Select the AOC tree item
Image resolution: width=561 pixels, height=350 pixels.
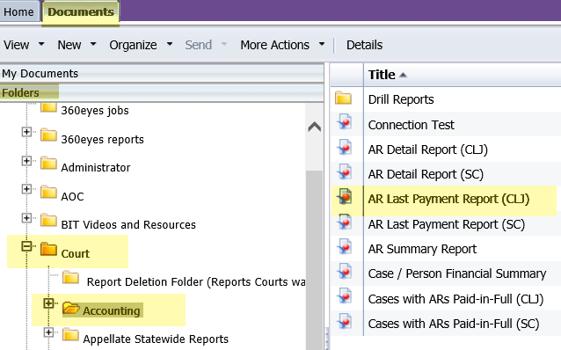[72, 196]
